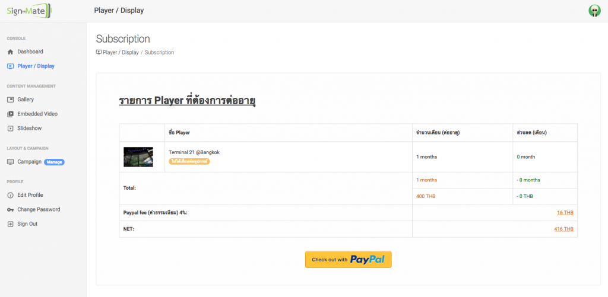Click the Campaign chat icon
Viewport: 608px width, 297px height.
coord(10,162)
